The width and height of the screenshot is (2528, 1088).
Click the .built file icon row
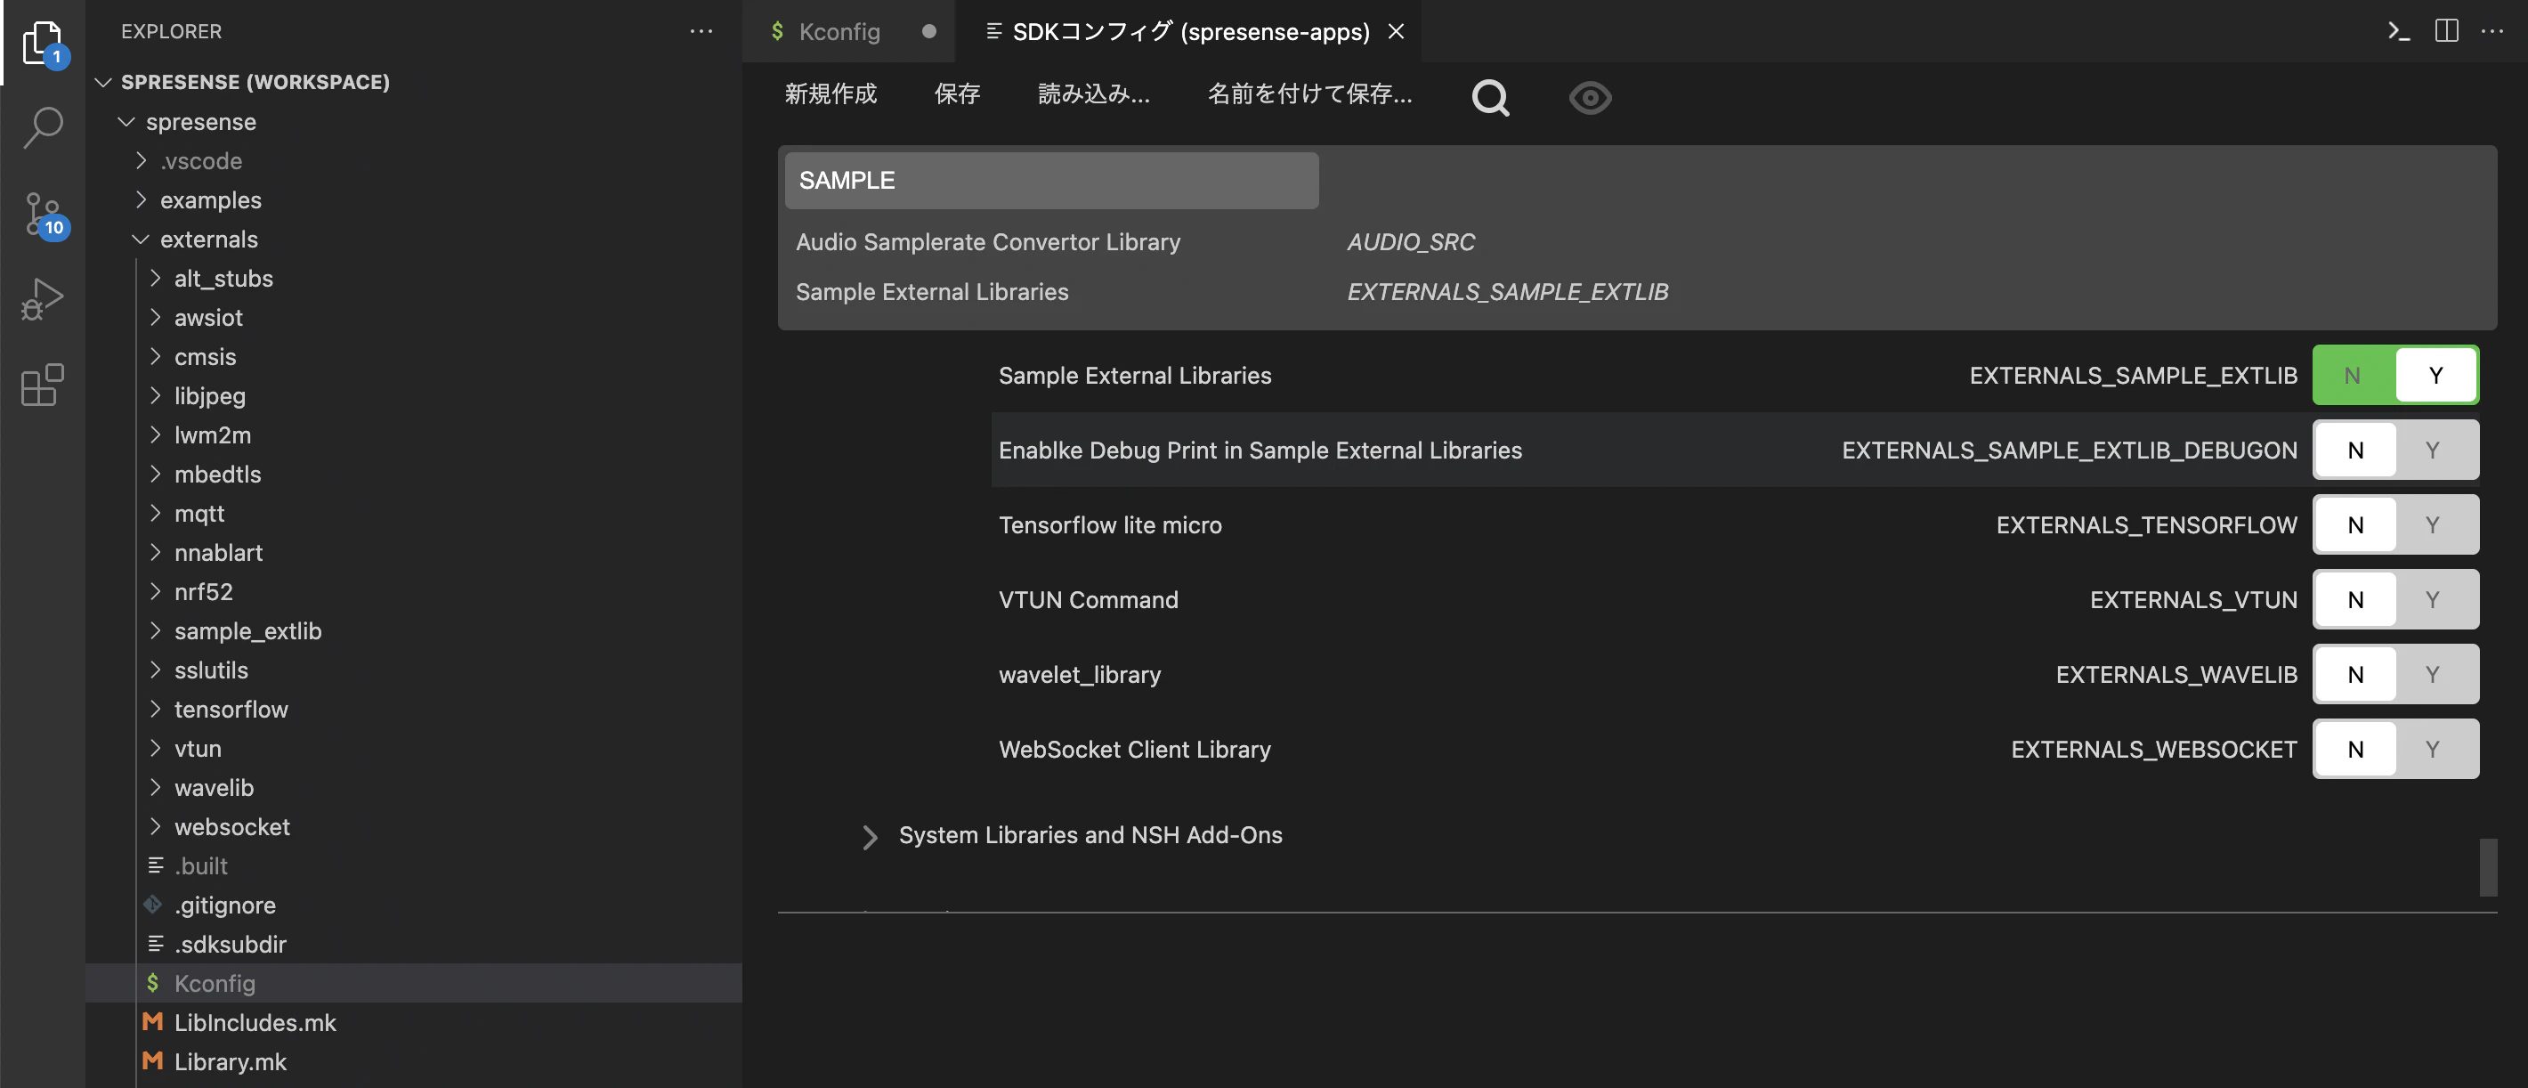pyautogui.click(x=413, y=866)
